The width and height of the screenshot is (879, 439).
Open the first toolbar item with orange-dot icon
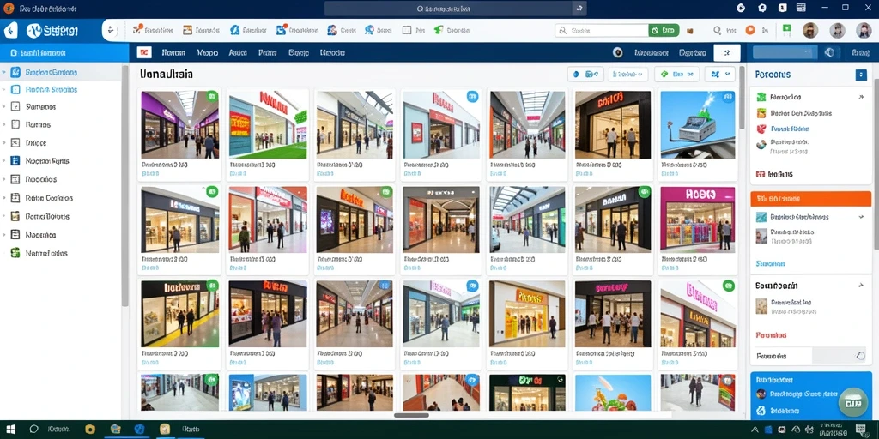[153, 30]
